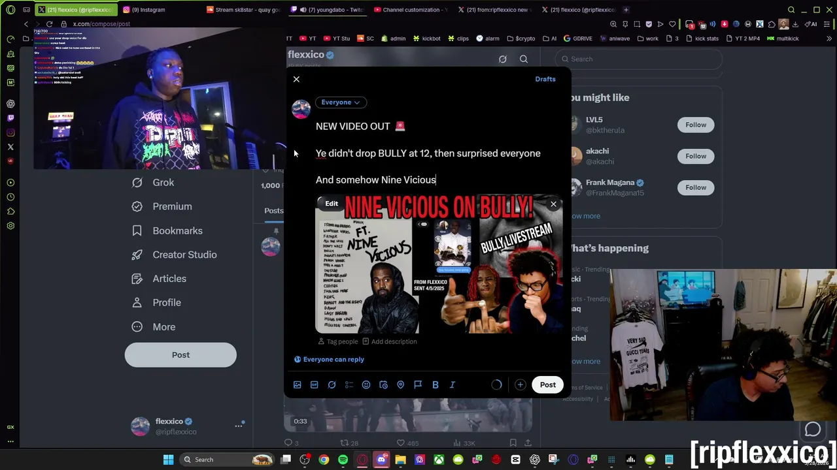
Task: Open a new browser tab
Action: coord(626,10)
